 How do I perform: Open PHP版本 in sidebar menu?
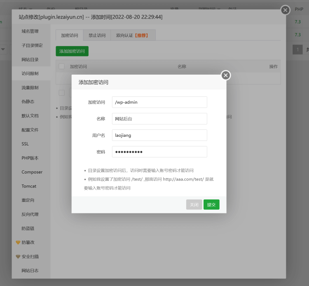[x=30, y=158]
